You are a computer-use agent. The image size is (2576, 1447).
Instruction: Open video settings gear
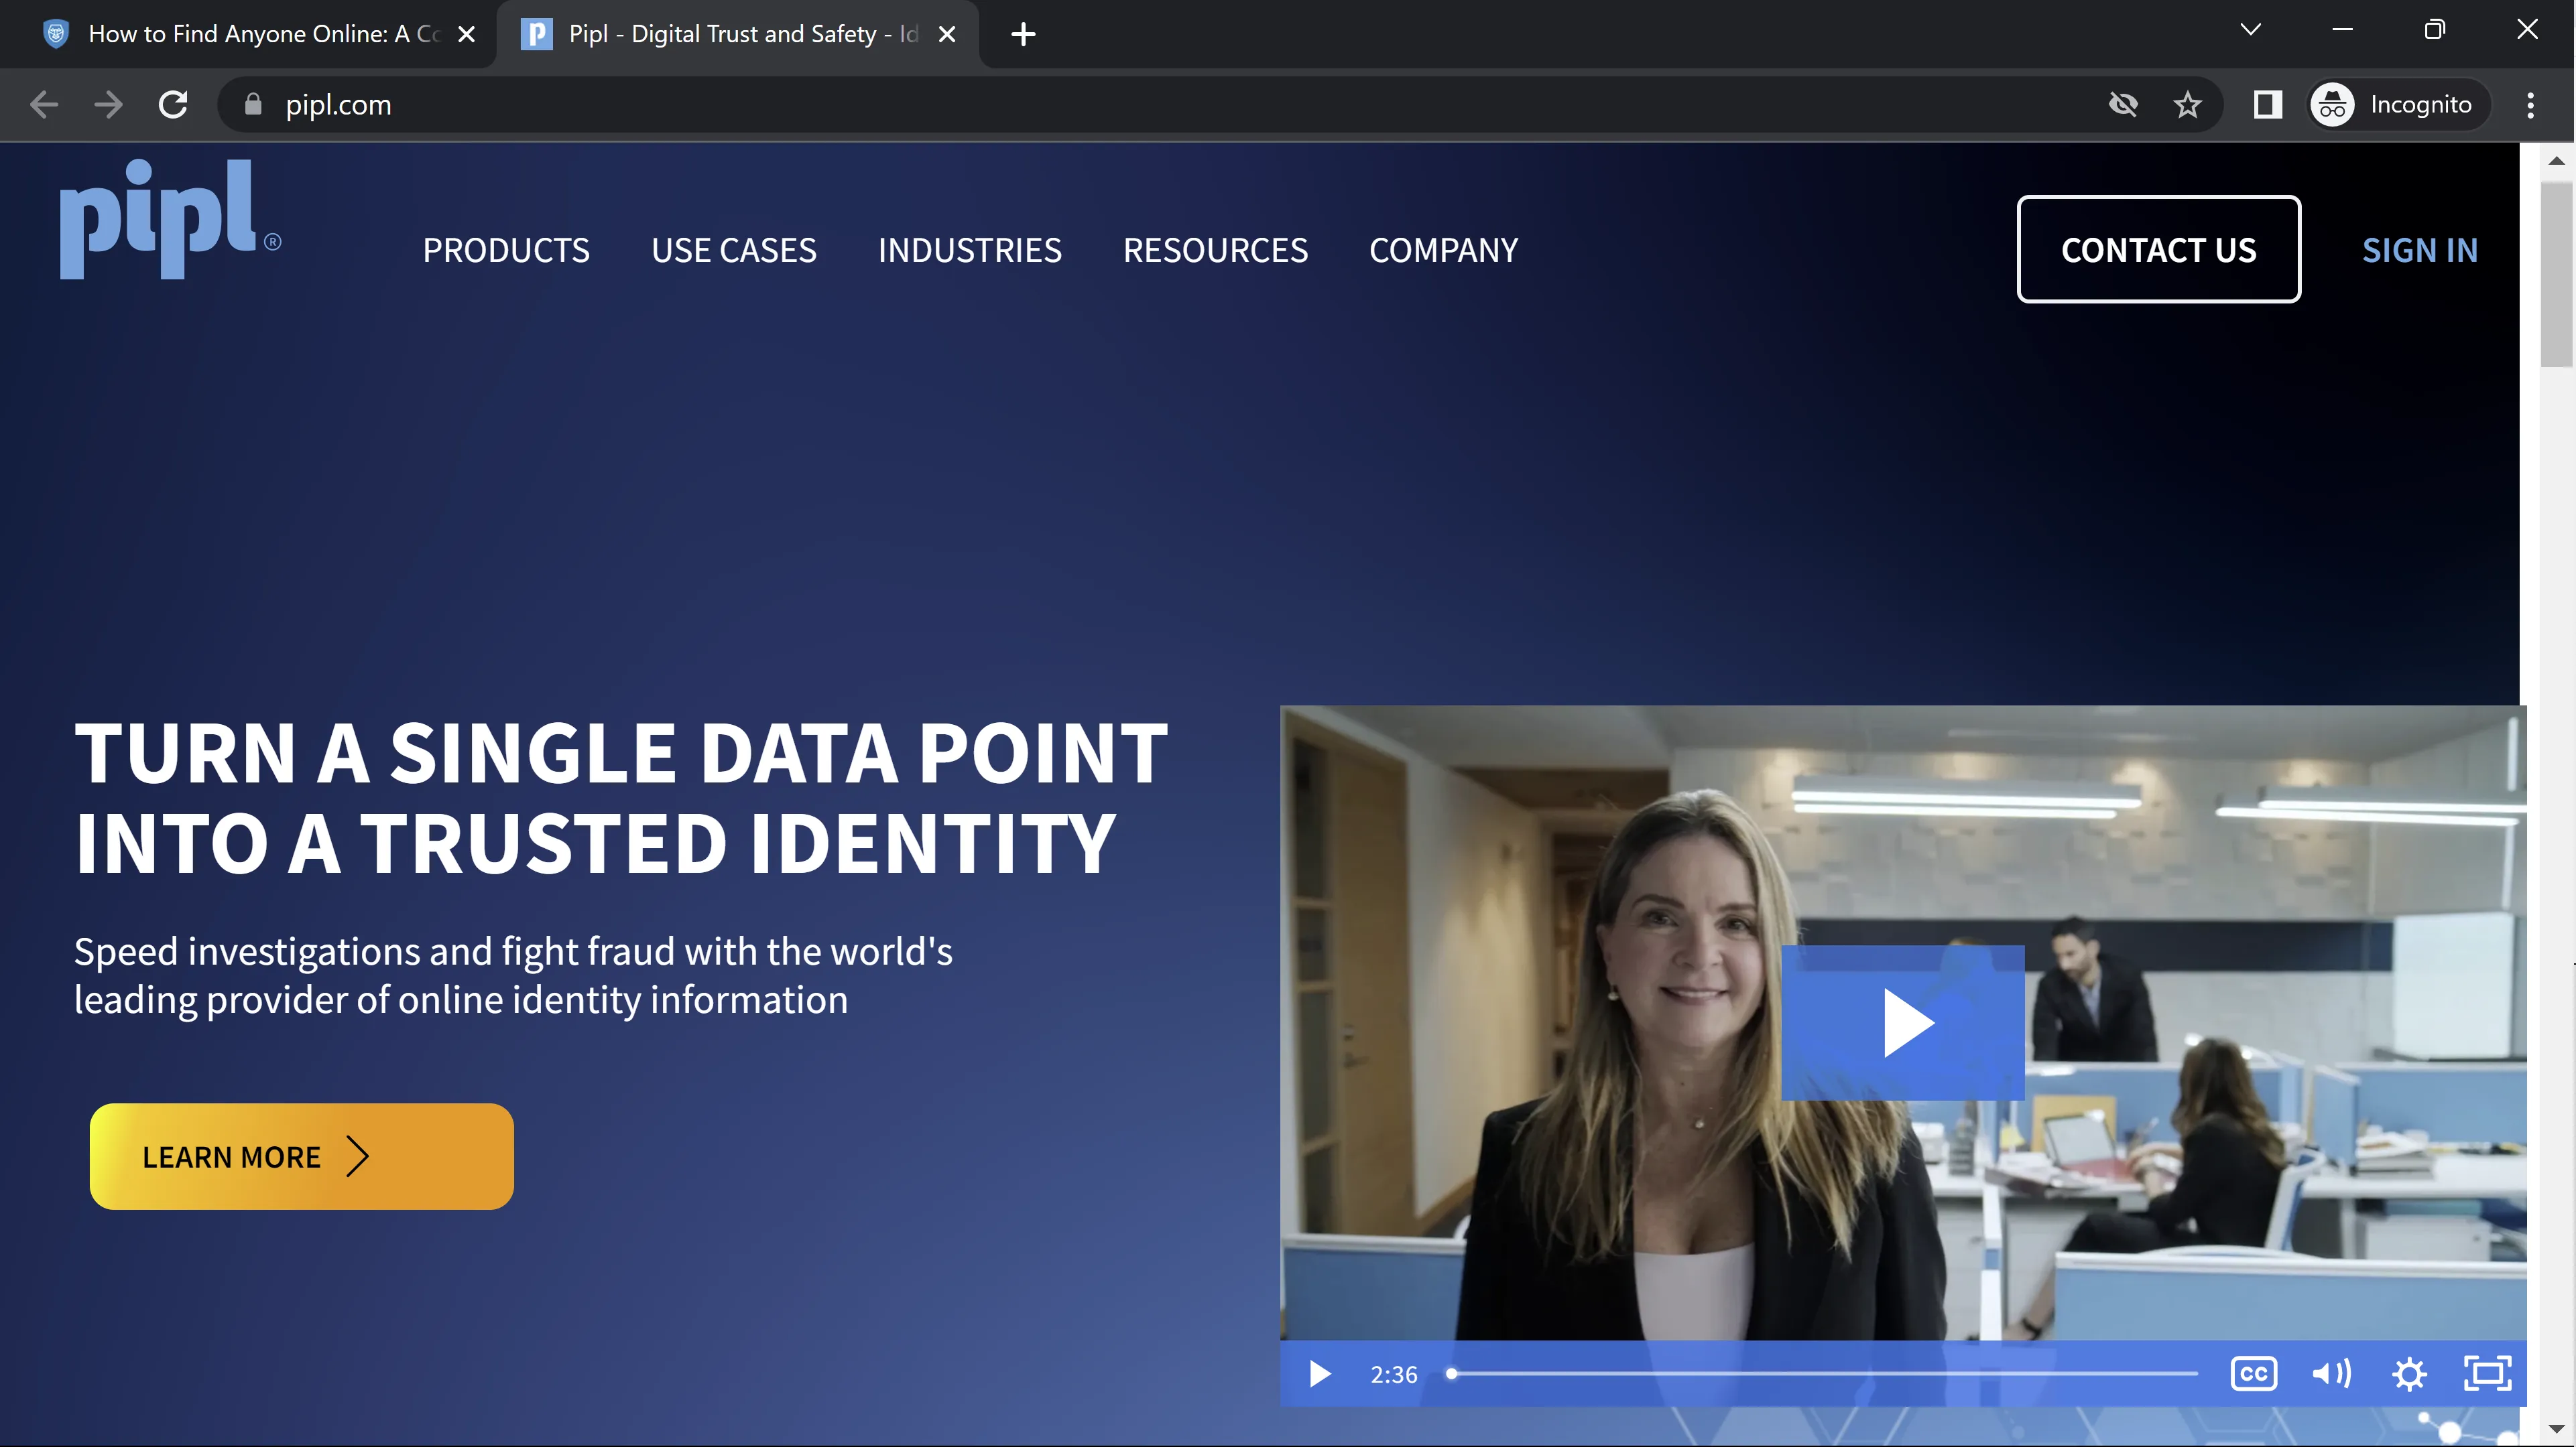click(x=2409, y=1374)
